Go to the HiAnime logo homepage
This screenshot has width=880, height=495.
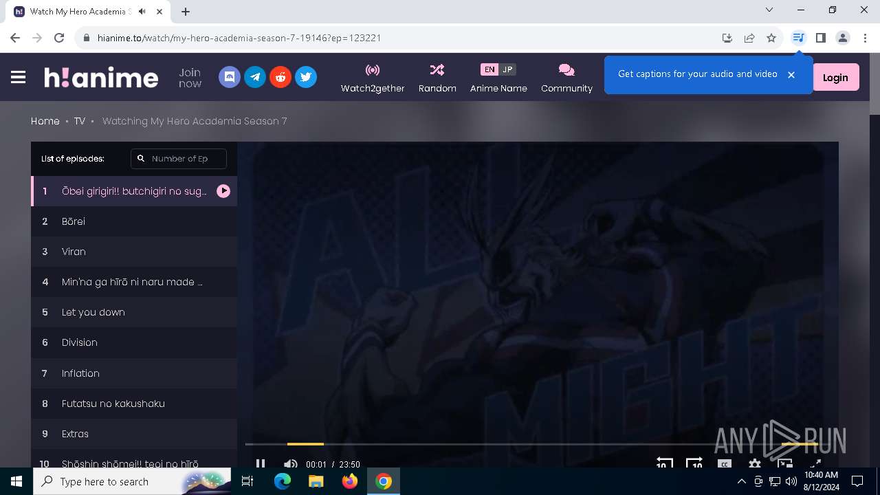(x=101, y=77)
